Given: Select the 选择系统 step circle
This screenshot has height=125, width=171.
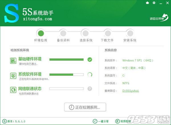Looking at the screenshot, I should pos(85,33).
